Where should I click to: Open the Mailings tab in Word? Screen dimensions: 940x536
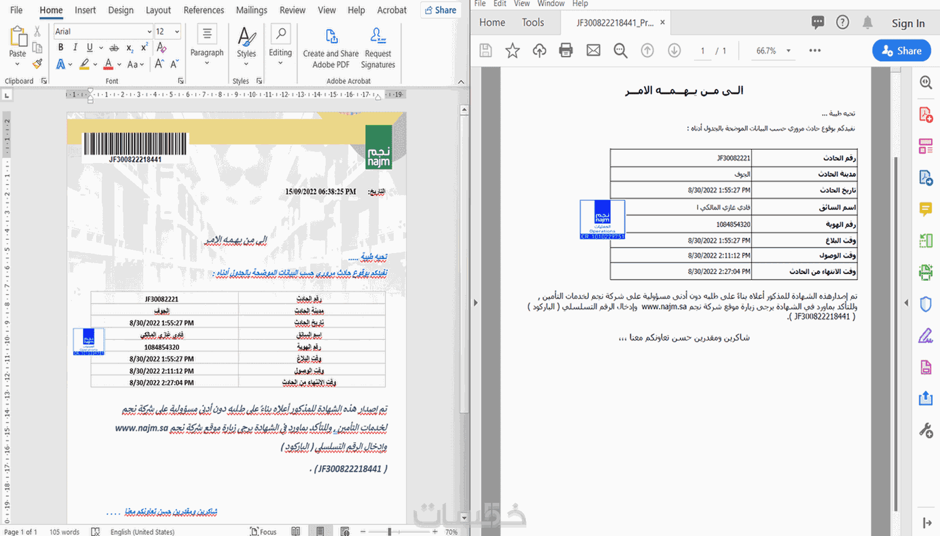point(251,10)
